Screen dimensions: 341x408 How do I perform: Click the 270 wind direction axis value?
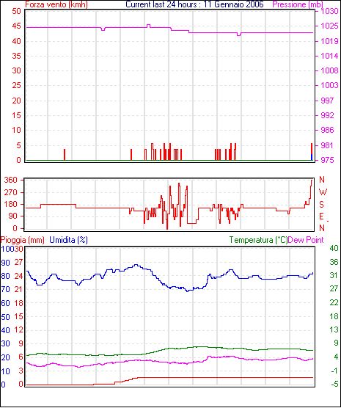click(x=11, y=192)
